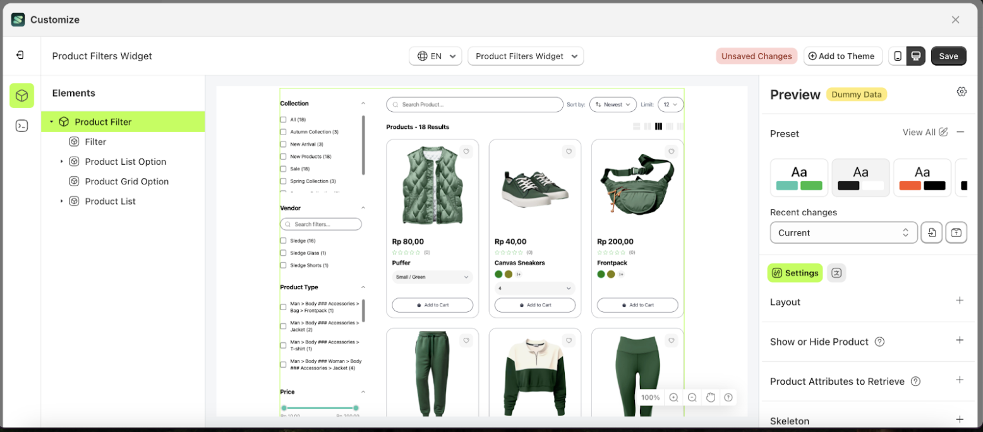
Task: Open the Elements cube icon in sidebar
Action: click(21, 95)
